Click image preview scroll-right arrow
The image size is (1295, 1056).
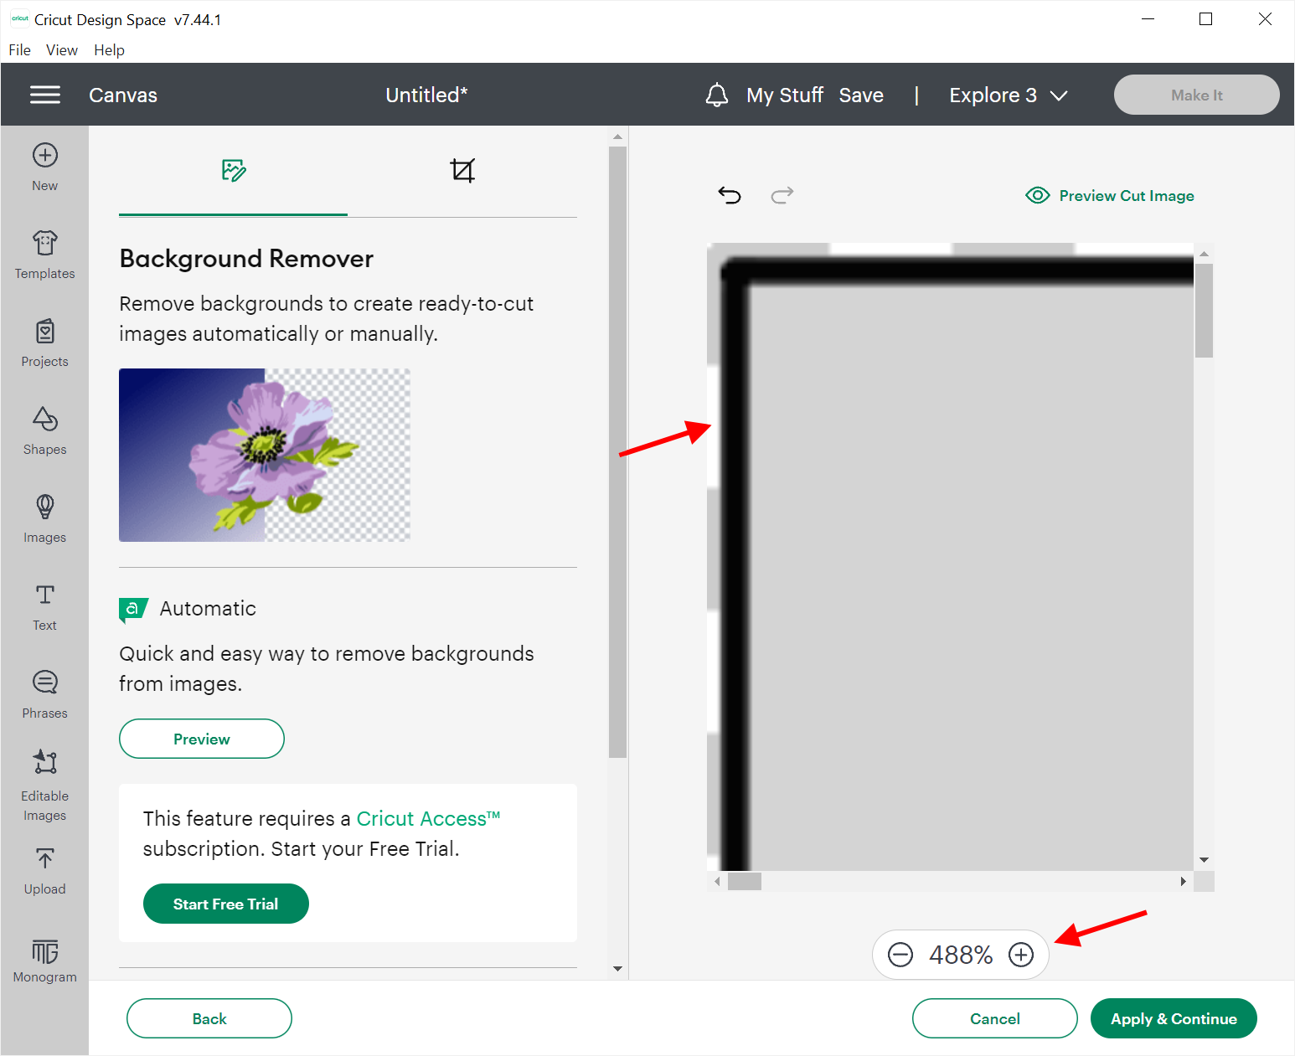(x=1183, y=881)
